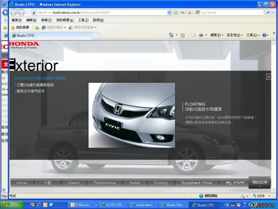278x209 pixels.
Task: Open Safety section in bottom navigation
Action: (x=135, y=183)
